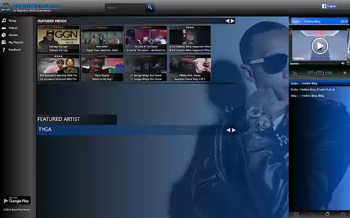Viewport: 350px width, 218px height.
Task: Collapse the player using the down triangle
Action: point(345,74)
